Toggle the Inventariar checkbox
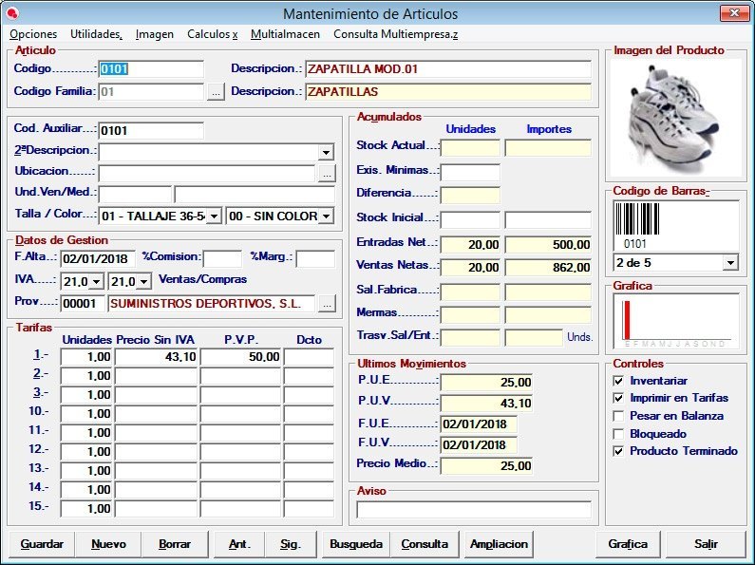The height and width of the screenshot is (565, 755). 619,381
